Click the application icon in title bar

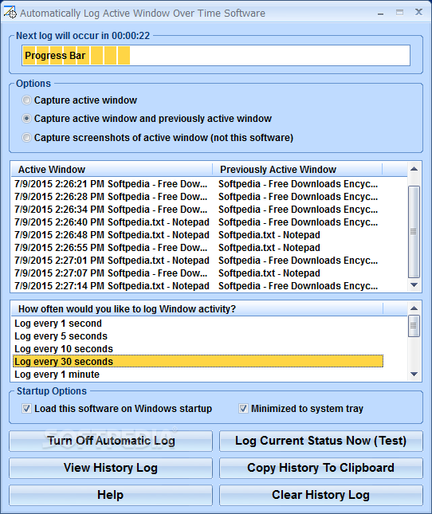point(10,13)
